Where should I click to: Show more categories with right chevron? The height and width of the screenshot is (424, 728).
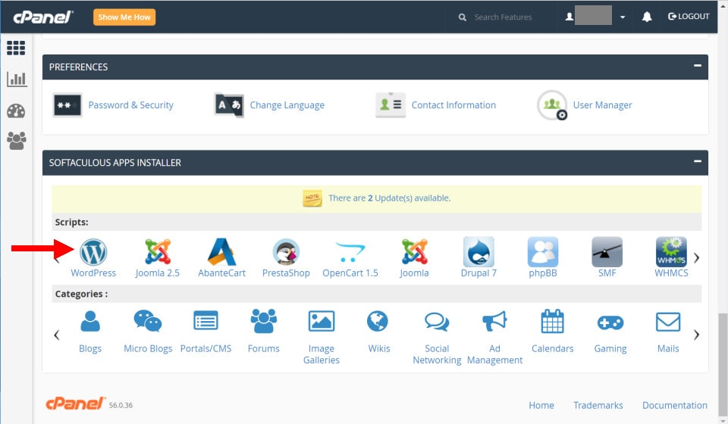tap(696, 335)
